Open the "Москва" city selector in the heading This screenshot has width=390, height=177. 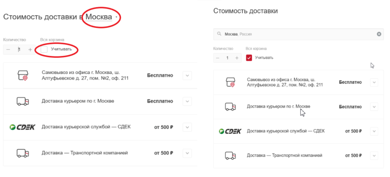click(x=99, y=17)
